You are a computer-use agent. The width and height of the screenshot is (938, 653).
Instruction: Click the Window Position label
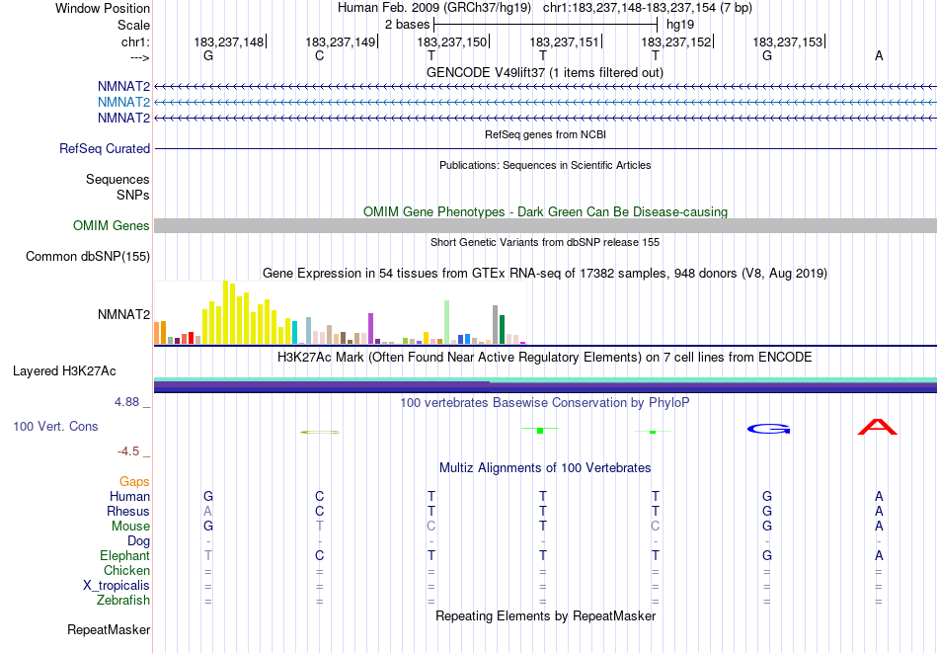coord(103,8)
